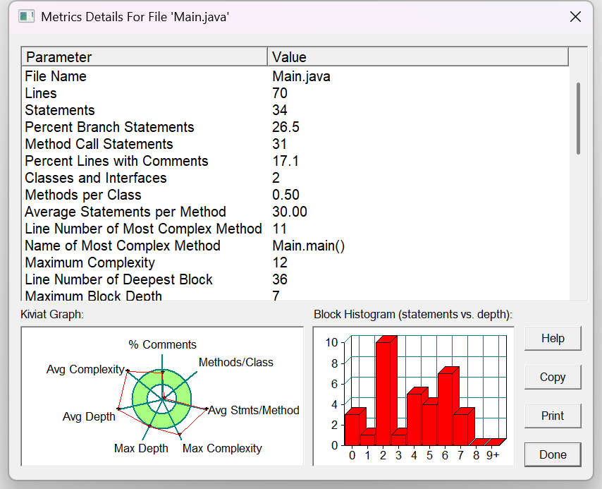This screenshot has width=602, height=489.
Task: Select 'Line Number of Most Complex Method' row
Action: [x=295, y=229]
